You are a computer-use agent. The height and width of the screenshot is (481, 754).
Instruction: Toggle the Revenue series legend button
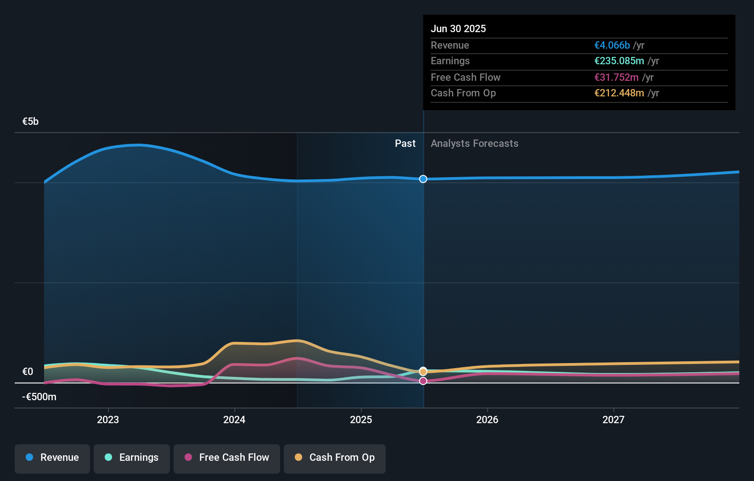pyautogui.click(x=52, y=459)
